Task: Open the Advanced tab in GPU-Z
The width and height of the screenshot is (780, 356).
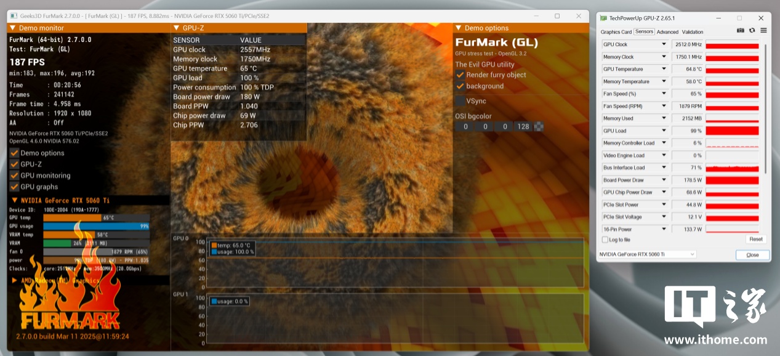Action: pyautogui.click(x=667, y=32)
